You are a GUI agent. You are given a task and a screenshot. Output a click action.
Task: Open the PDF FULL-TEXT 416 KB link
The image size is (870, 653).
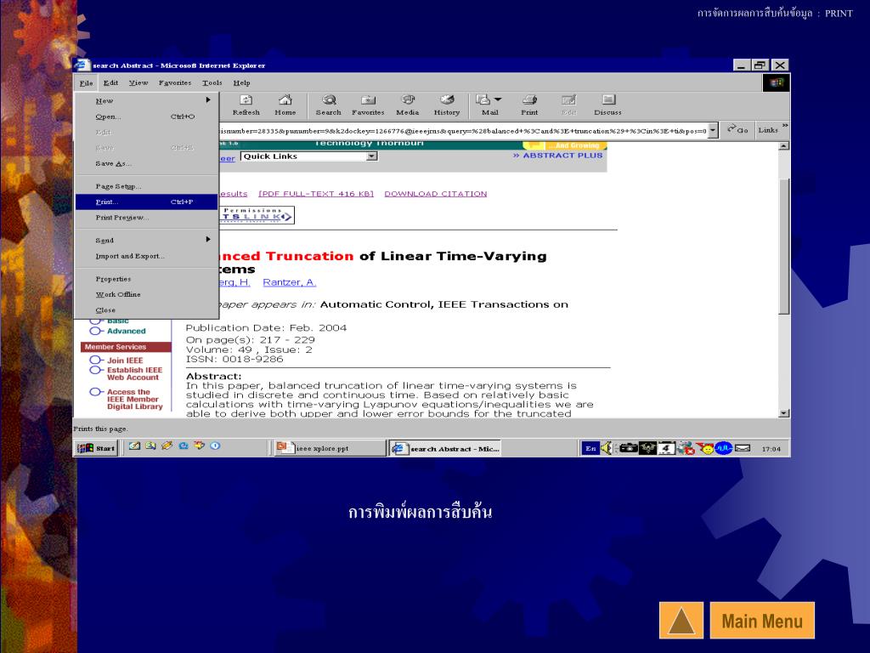pos(316,194)
